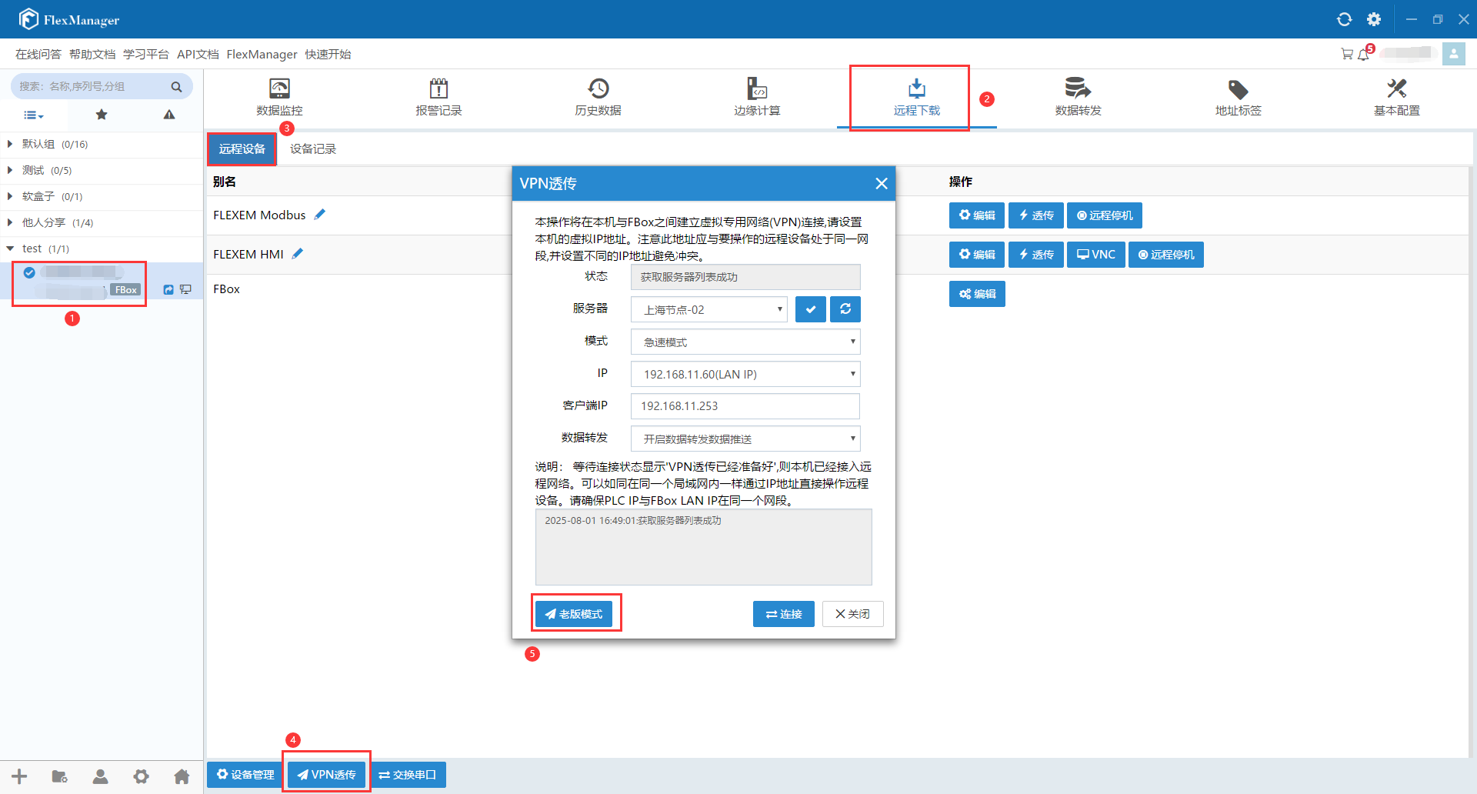
Task: Show alarms with the warning triangle filter
Action: (169, 115)
